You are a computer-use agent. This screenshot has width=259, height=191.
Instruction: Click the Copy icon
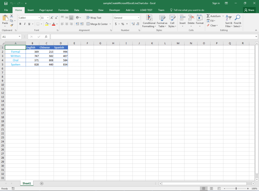(11, 21)
